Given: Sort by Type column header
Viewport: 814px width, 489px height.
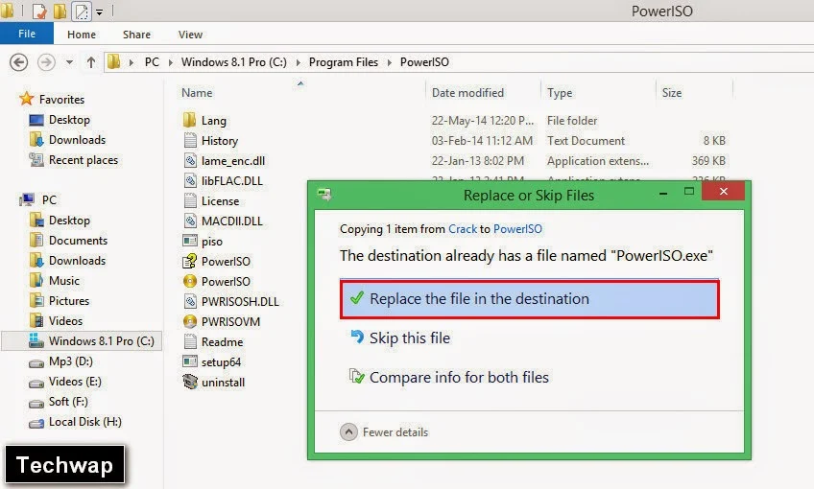Looking at the screenshot, I should [560, 93].
